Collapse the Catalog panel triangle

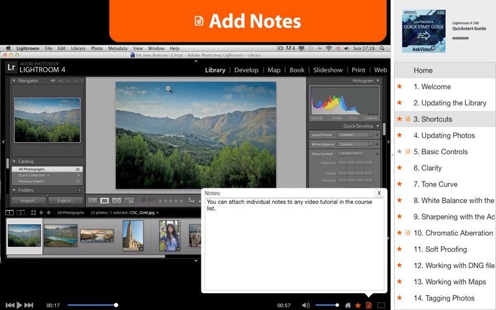click(x=14, y=161)
